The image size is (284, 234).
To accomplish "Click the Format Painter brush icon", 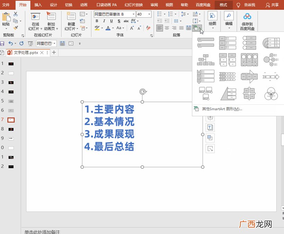I will click(x=16, y=28).
